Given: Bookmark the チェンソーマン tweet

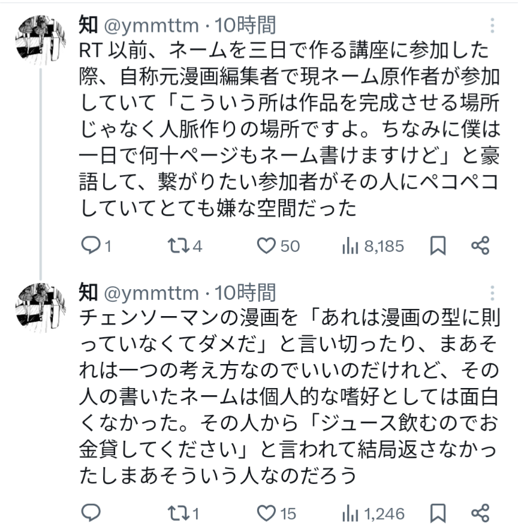Looking at the screenshot, I should click(438, 513).
